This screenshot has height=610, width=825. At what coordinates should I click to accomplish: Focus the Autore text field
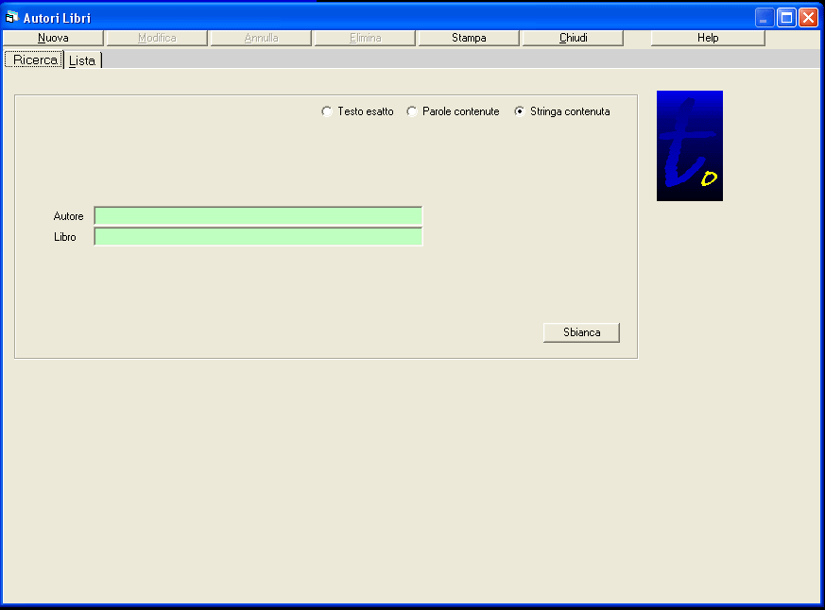(x=258, y=216)
